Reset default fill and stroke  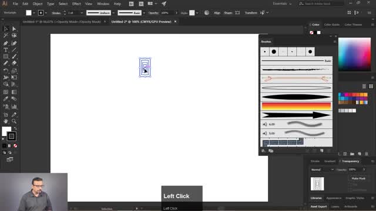pyautogui.click(x=4, y=139)
